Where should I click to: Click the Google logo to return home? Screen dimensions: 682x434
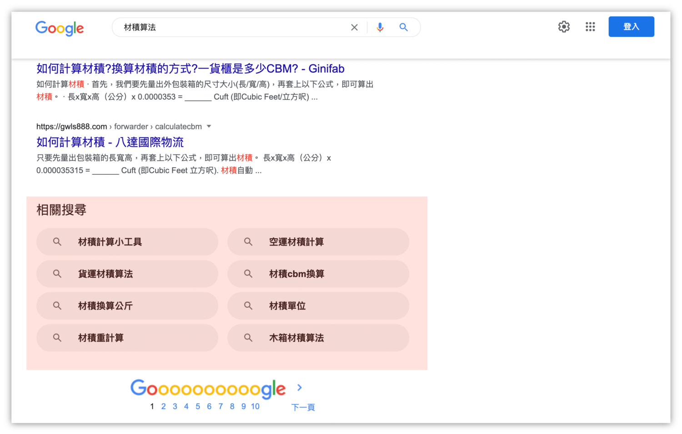[x=60, y=29]
